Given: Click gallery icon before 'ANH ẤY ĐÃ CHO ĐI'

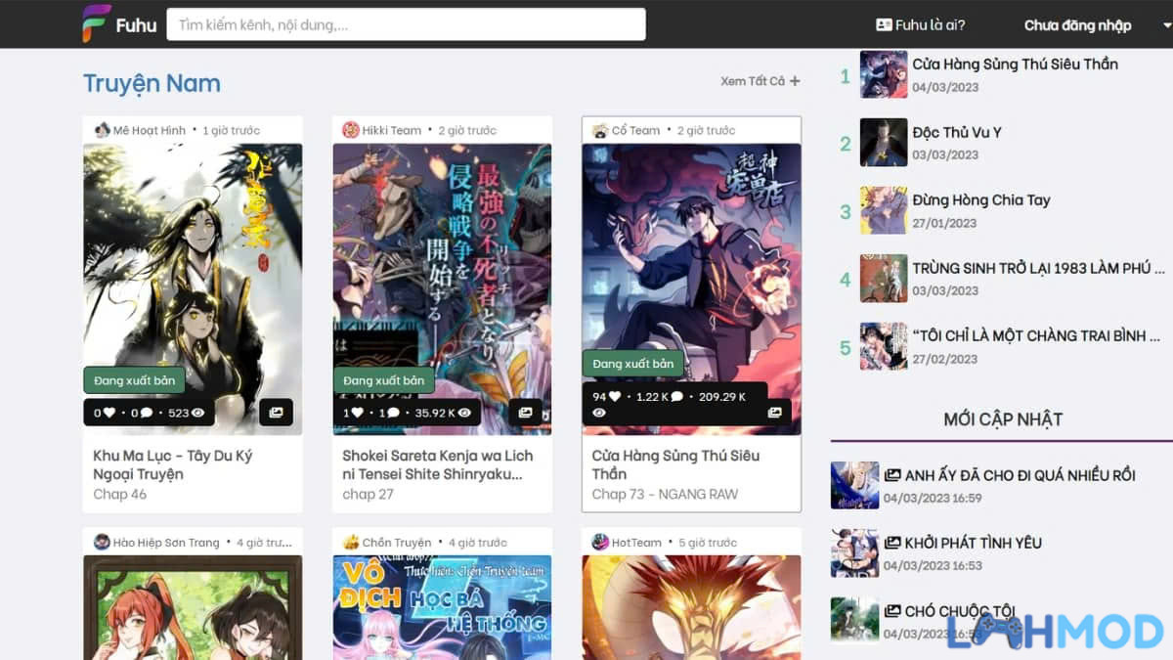Looking at the screenshot, I should [891, 475].
